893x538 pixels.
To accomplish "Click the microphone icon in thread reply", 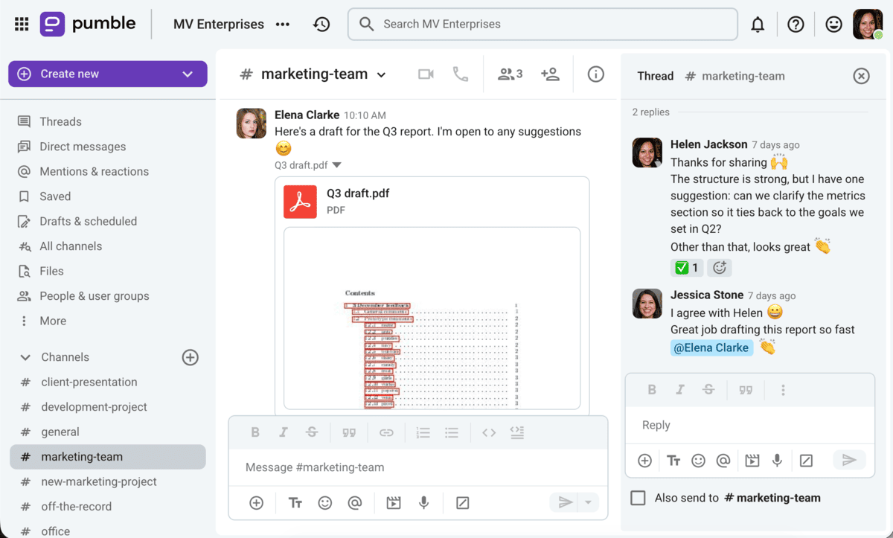I will (x=777, y=461).
